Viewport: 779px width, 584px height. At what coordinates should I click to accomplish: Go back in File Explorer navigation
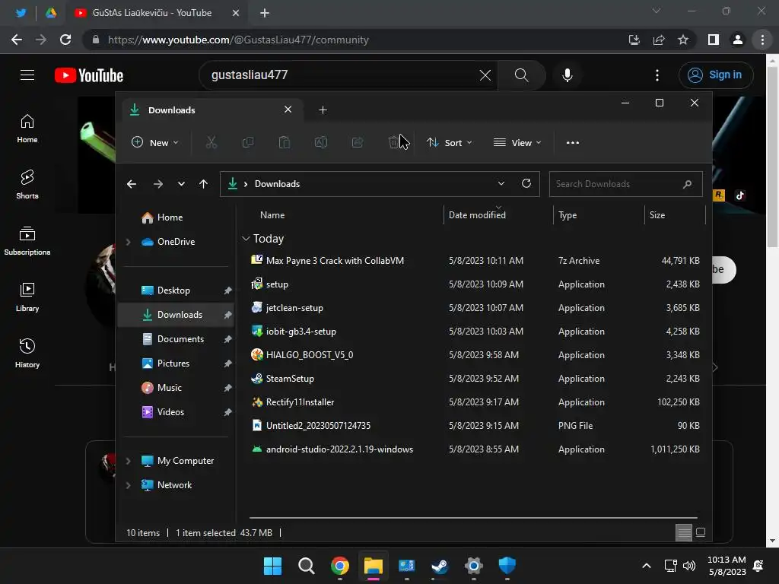[132, 184]
